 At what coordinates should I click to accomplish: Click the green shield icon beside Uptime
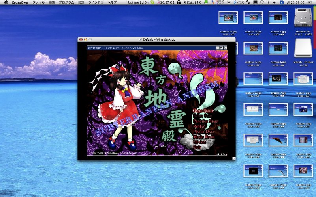152,2
